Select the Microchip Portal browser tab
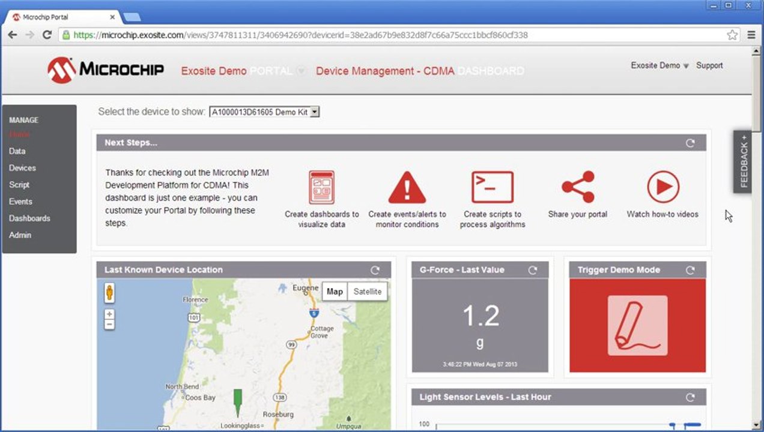The width and height of the screenshot is (764, 432). click(x=63, y=17)
